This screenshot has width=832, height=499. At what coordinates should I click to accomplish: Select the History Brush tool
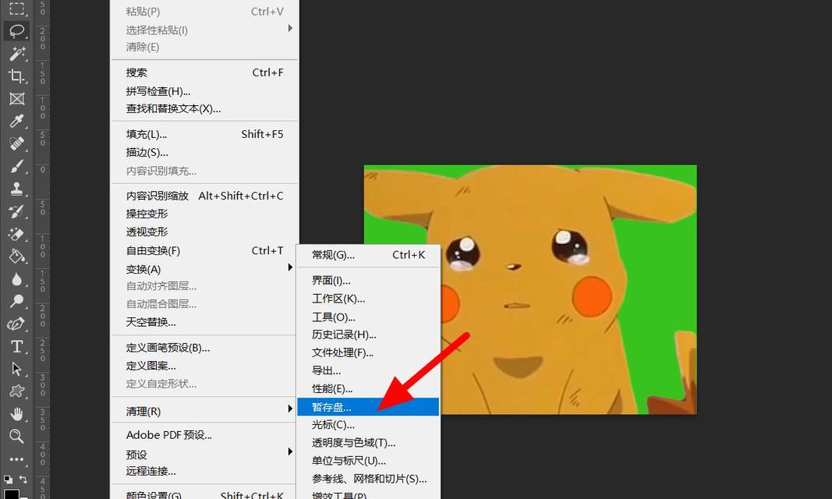tap(16, 211)
